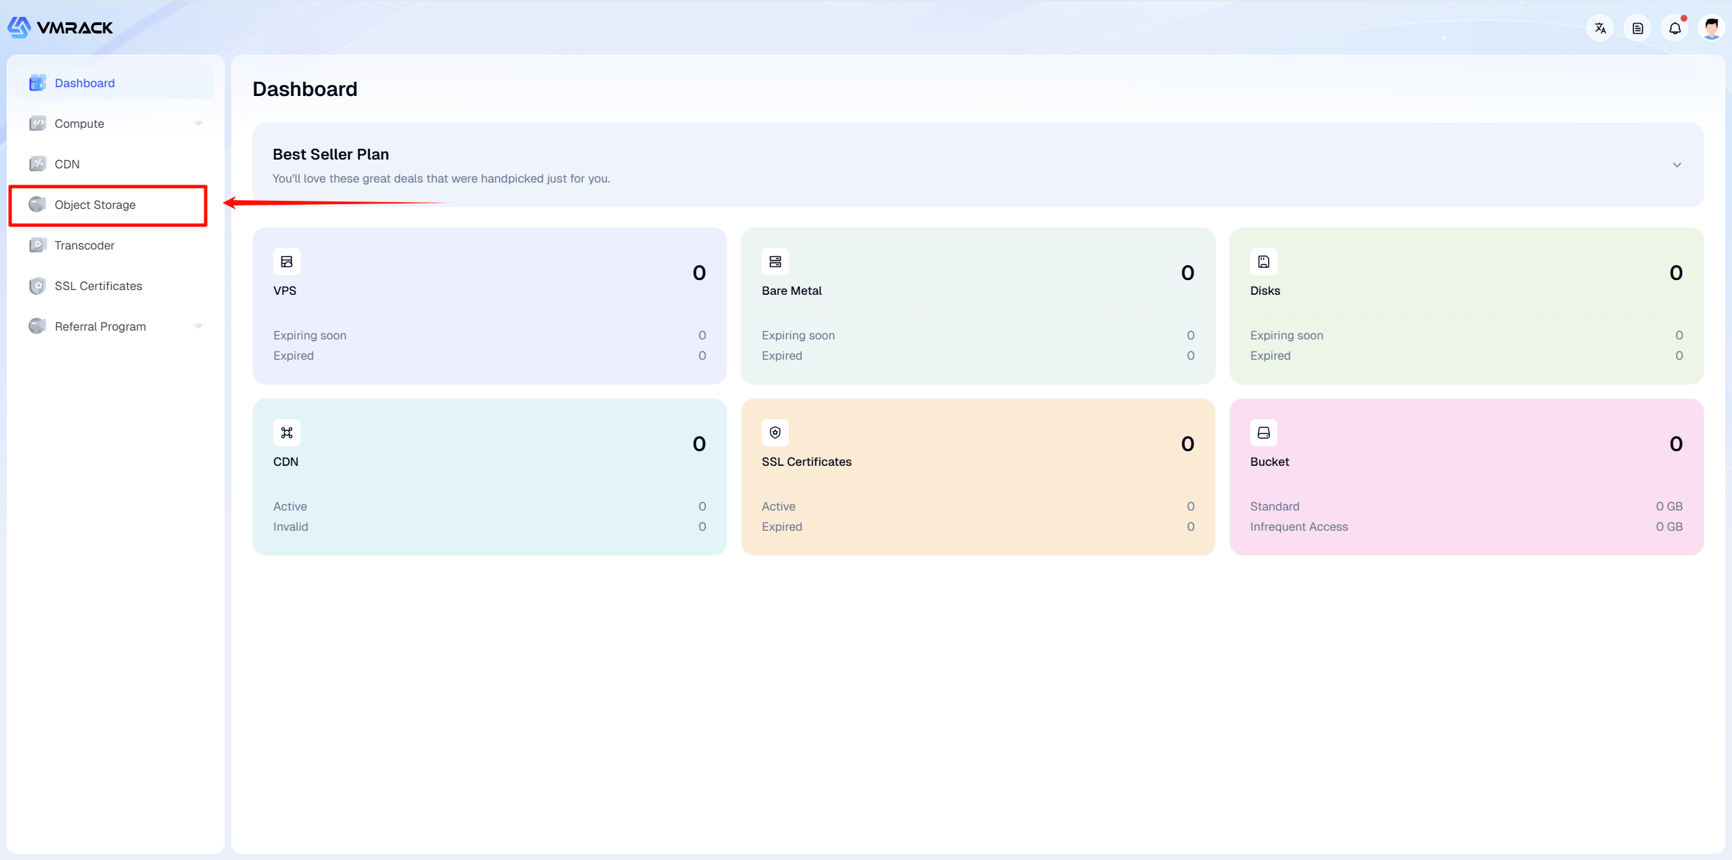Click the handpicked deals description text
The image size is (1732, 860).
441,178
